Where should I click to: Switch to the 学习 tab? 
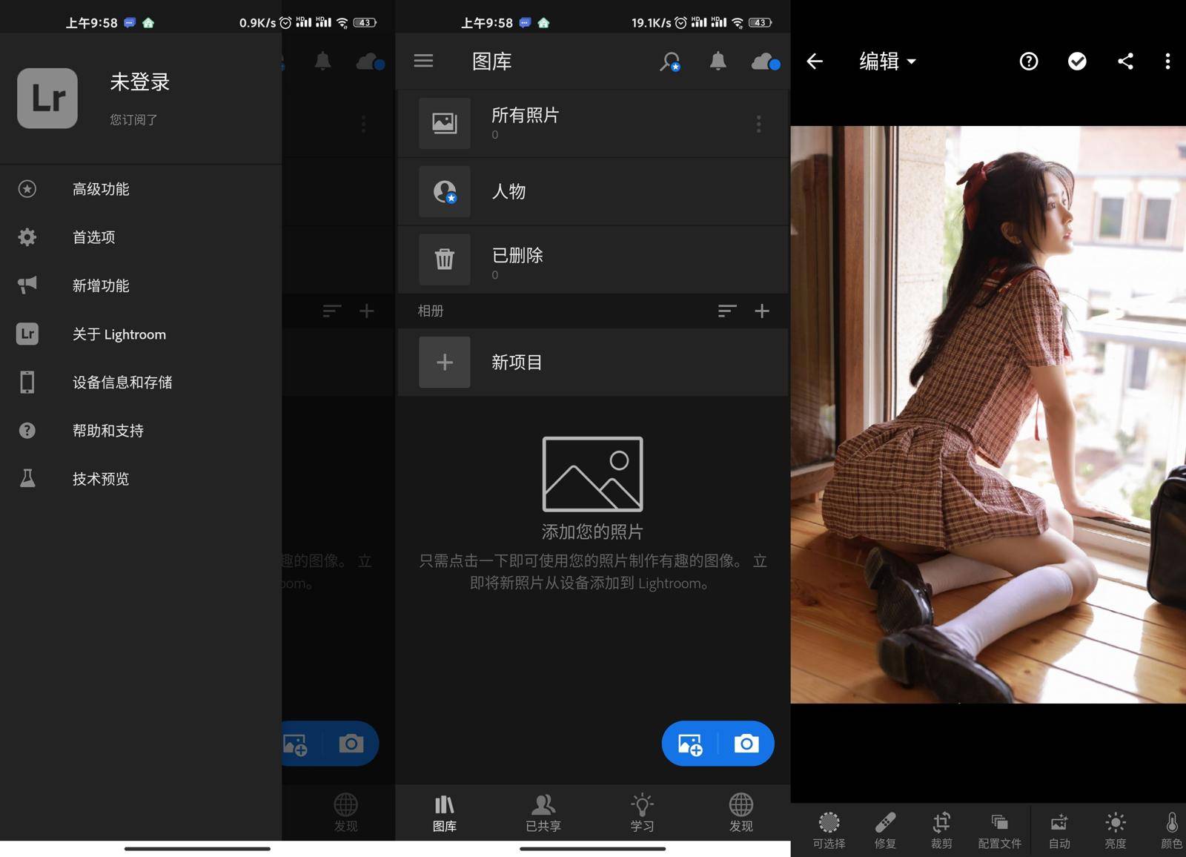tap(641, 813)
